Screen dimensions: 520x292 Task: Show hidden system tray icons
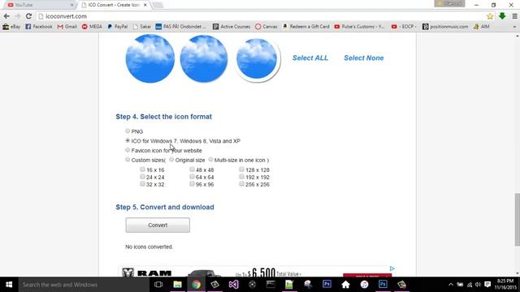click(x=451, y=285)
